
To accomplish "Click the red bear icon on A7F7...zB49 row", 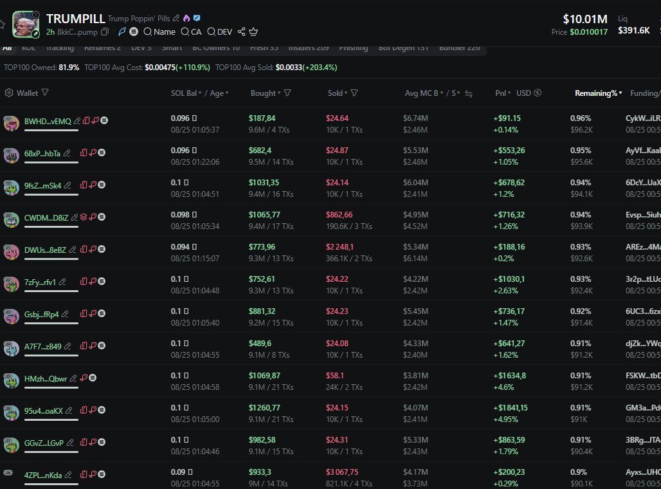I will (x=84, y=346).
